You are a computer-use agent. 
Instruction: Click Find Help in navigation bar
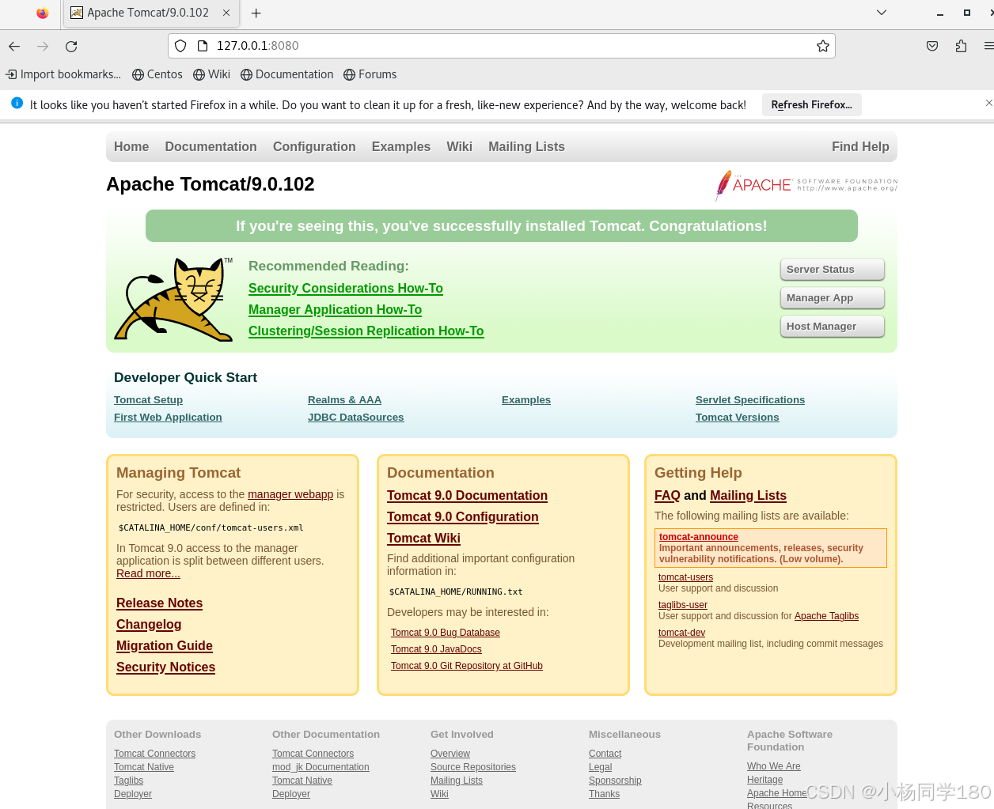pos(860,147)
